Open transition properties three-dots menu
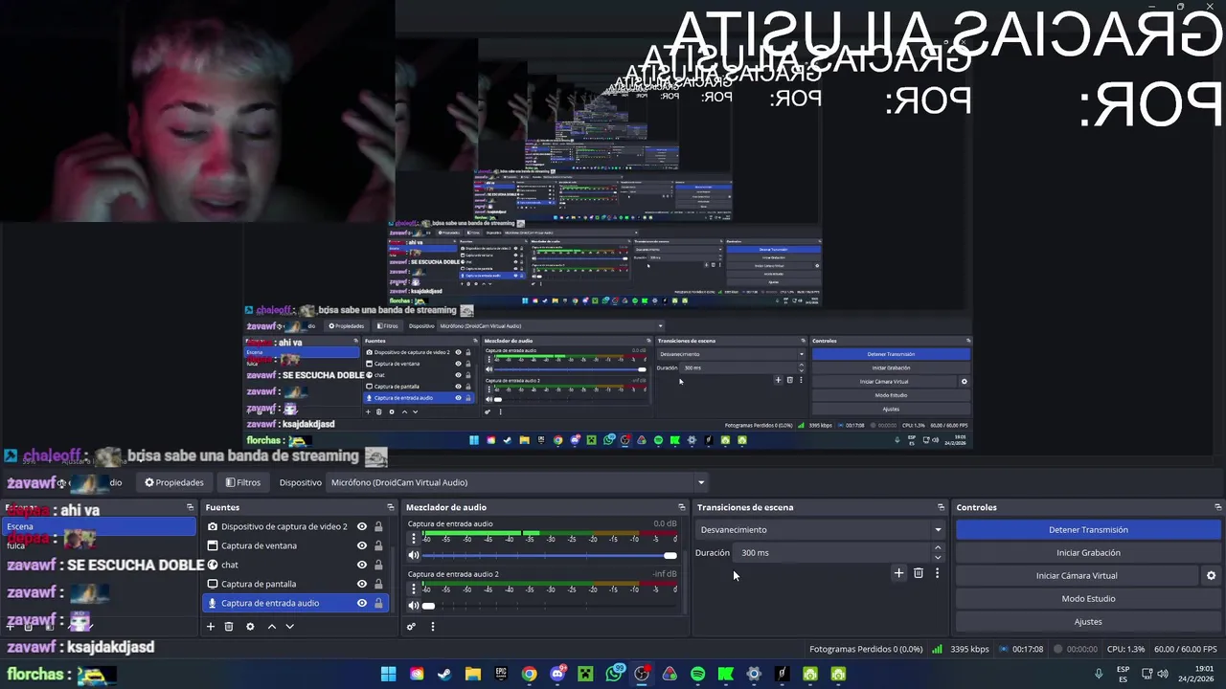This screenshot has height=689, width=1226. click(x=937, y=573)
